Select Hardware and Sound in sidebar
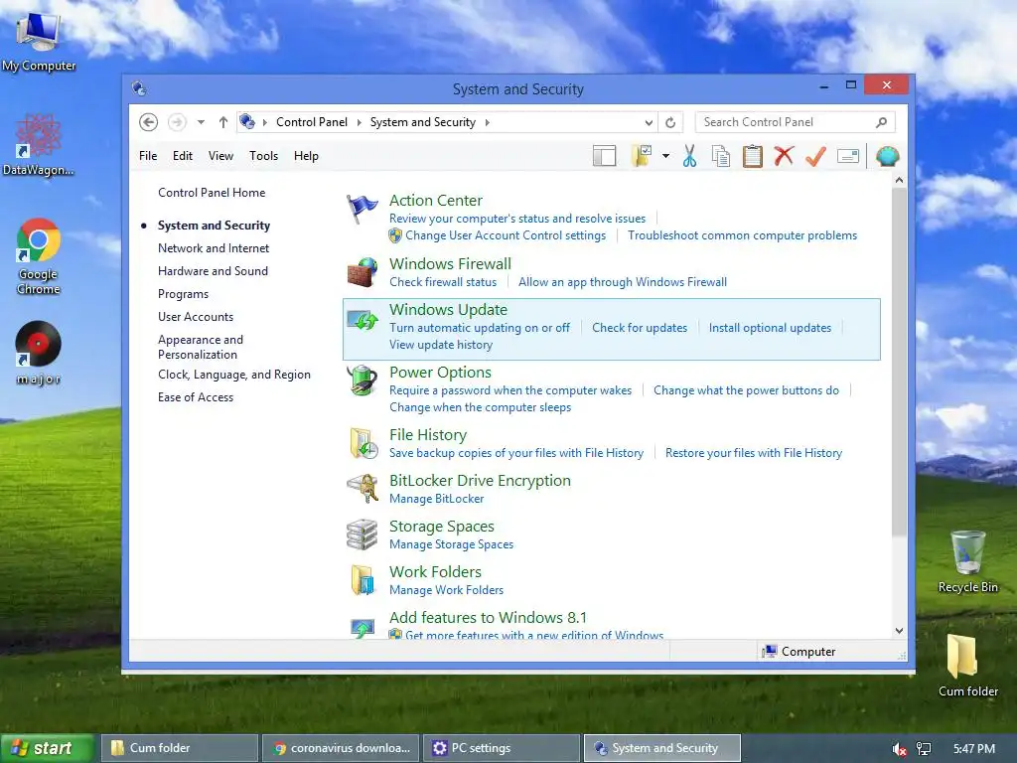This screenshot has width=1017, height=763. pos(213,270)
